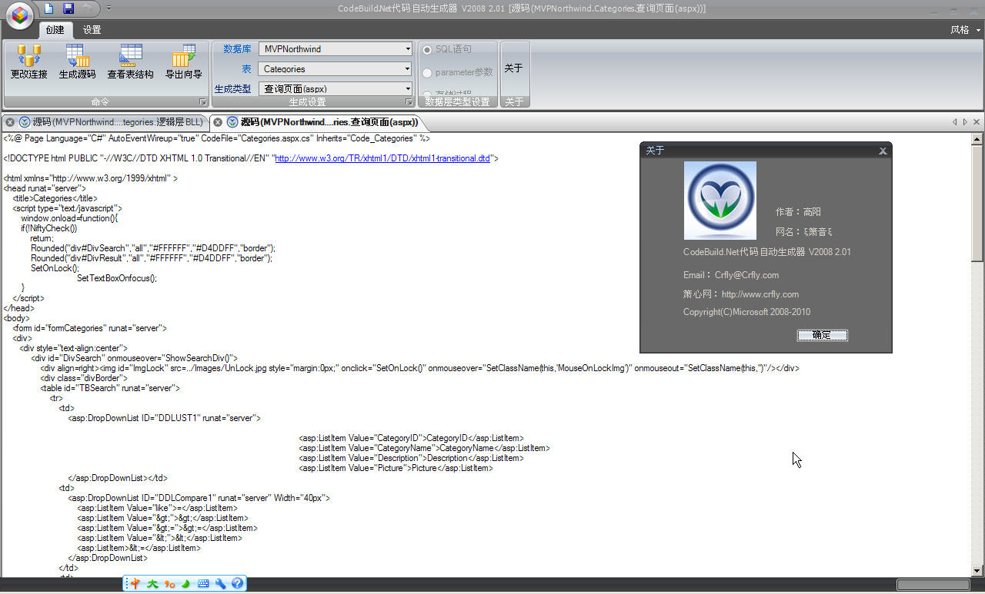Toggle IME half-width moon icon

186,584
